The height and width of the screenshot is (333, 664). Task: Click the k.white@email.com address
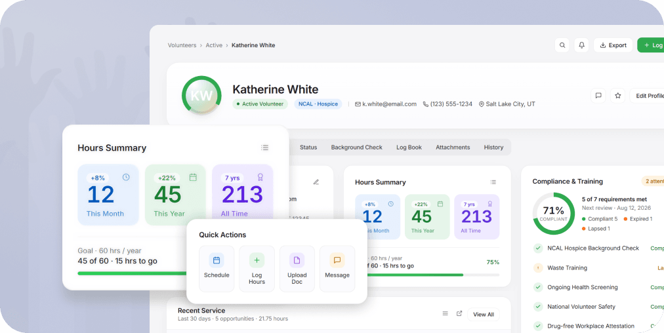pyautogui.click(x=386, y=104)
